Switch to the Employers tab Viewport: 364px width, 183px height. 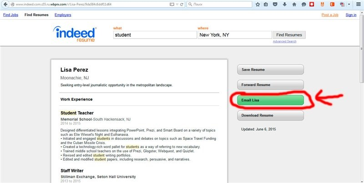coord(63,15)
